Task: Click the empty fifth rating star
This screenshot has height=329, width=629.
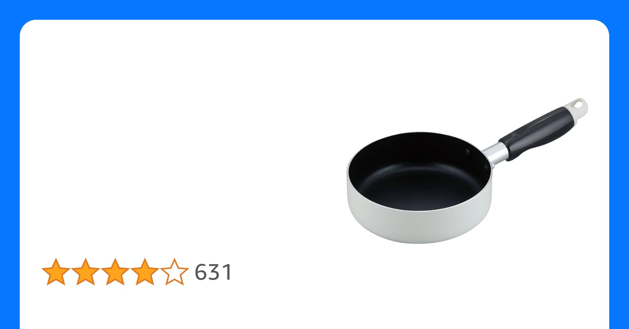Action: click(175, 272)
